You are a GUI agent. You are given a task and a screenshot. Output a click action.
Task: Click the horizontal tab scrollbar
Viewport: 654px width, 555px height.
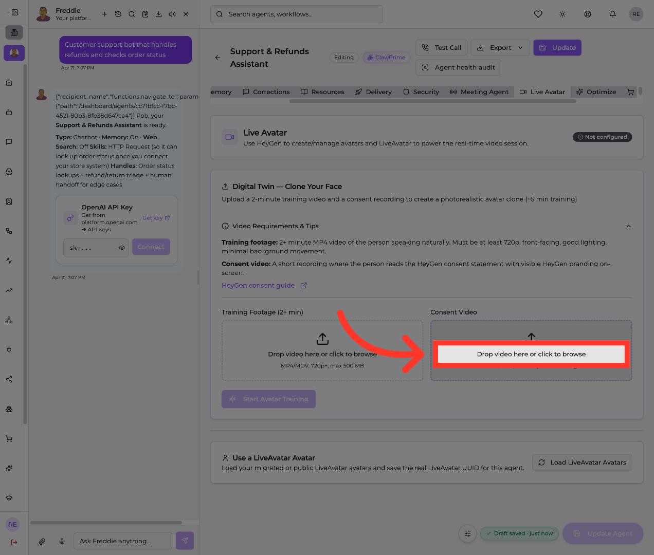432,101
